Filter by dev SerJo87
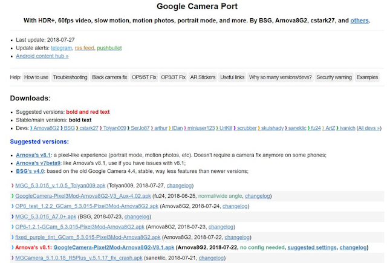 tap(140, 128)
